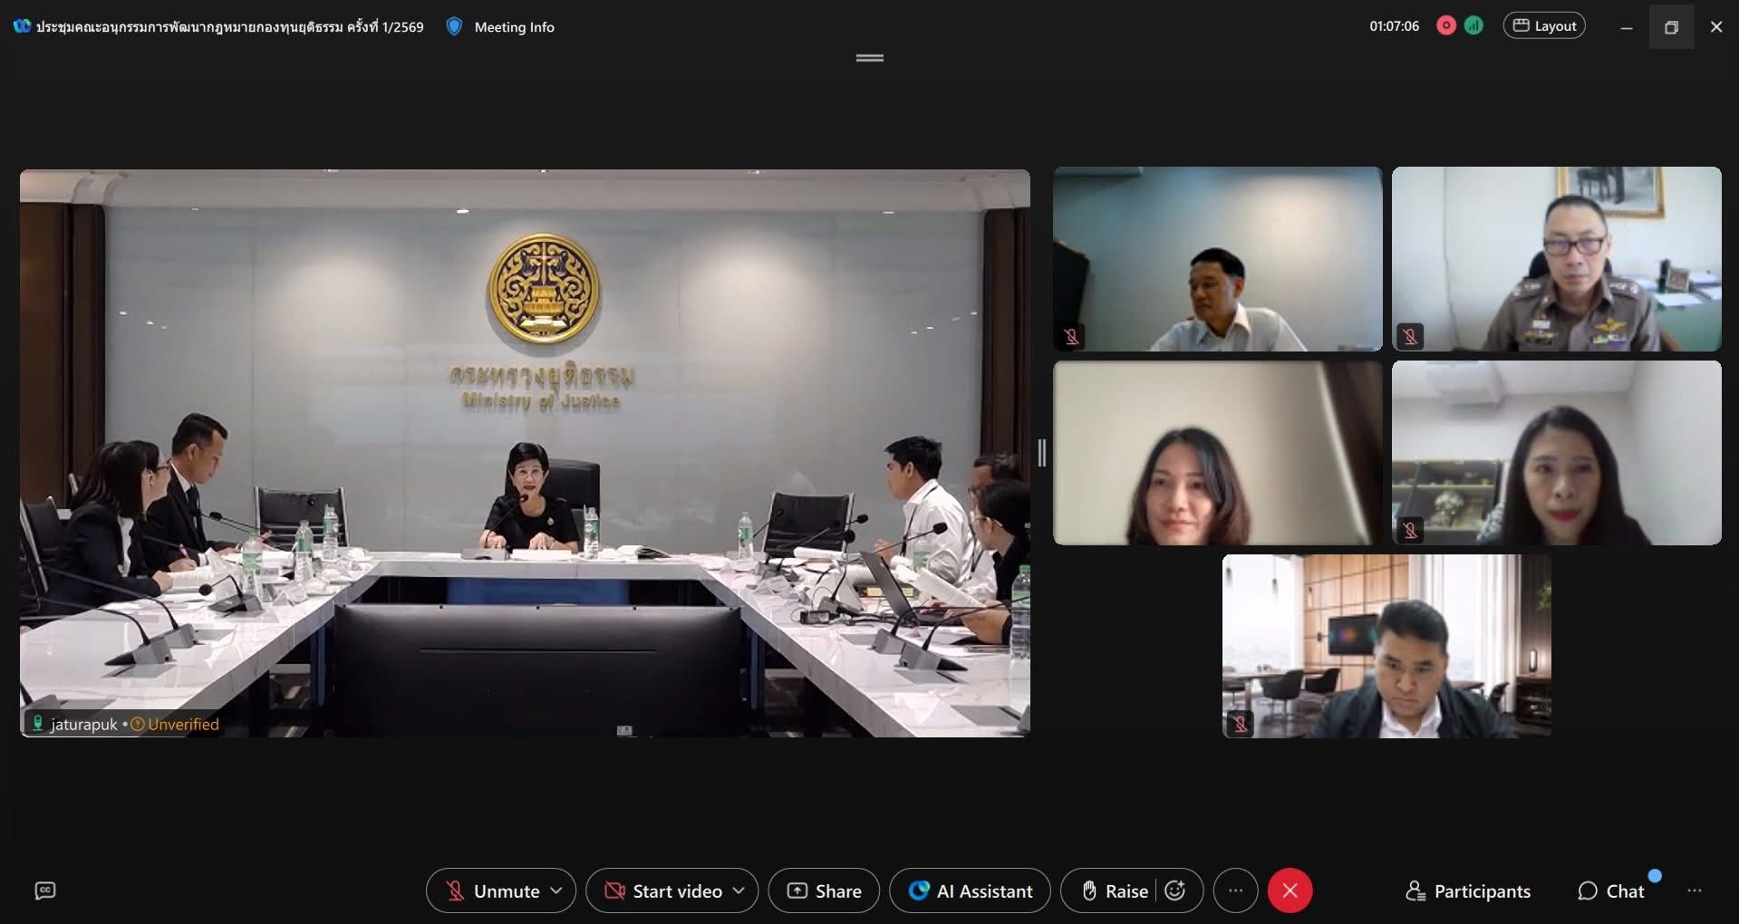Click the Share screen button
This screenshot has width=1739, height=924.
pyautogui.click(x=824, y=891)
